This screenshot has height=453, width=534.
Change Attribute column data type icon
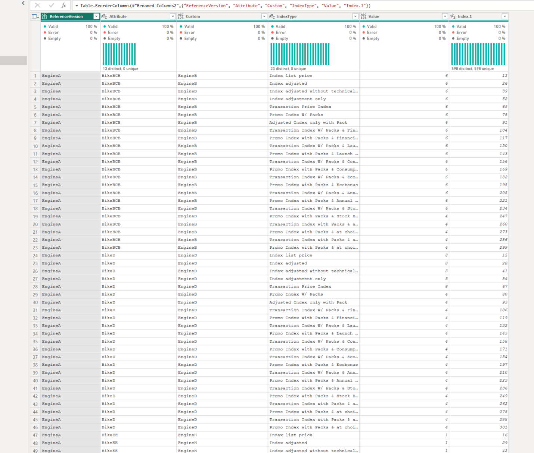(104, 16)
